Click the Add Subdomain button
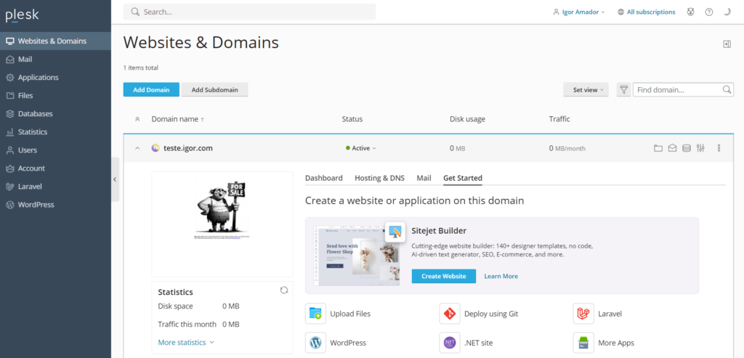 click(x=214, y=89)
